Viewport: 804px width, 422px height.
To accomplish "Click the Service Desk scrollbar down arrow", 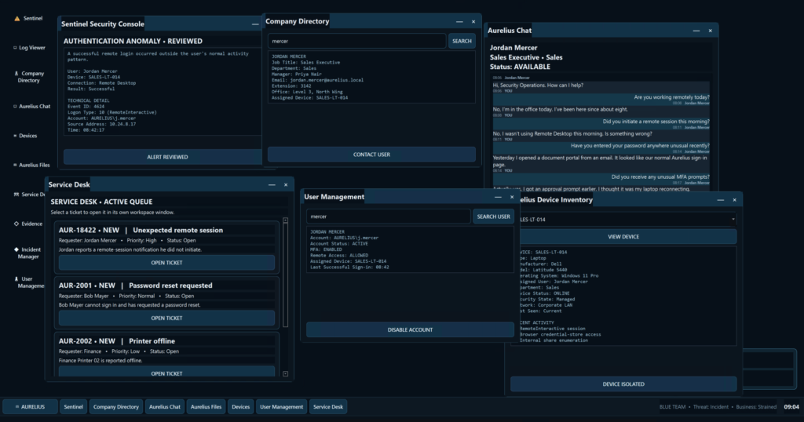I will (x=285, y=374).
